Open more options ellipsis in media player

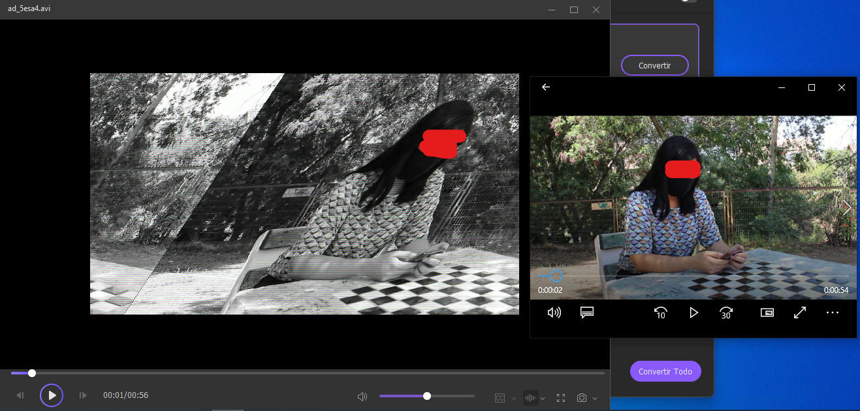[832, 312]
